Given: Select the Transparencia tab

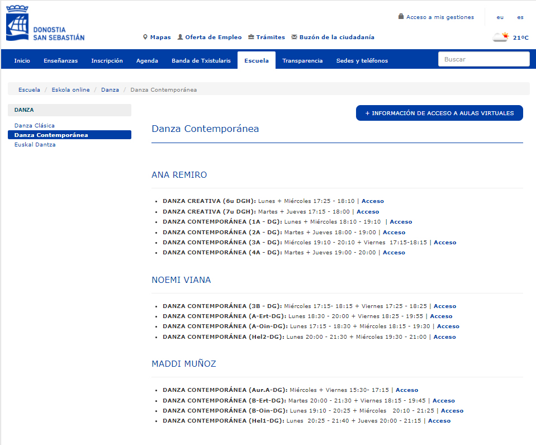Looking at the screenshot, I should [302, 60].
